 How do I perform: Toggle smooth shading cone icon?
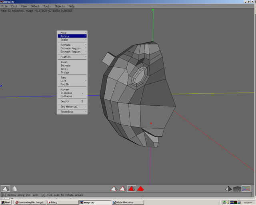click(x=14, y=189)
